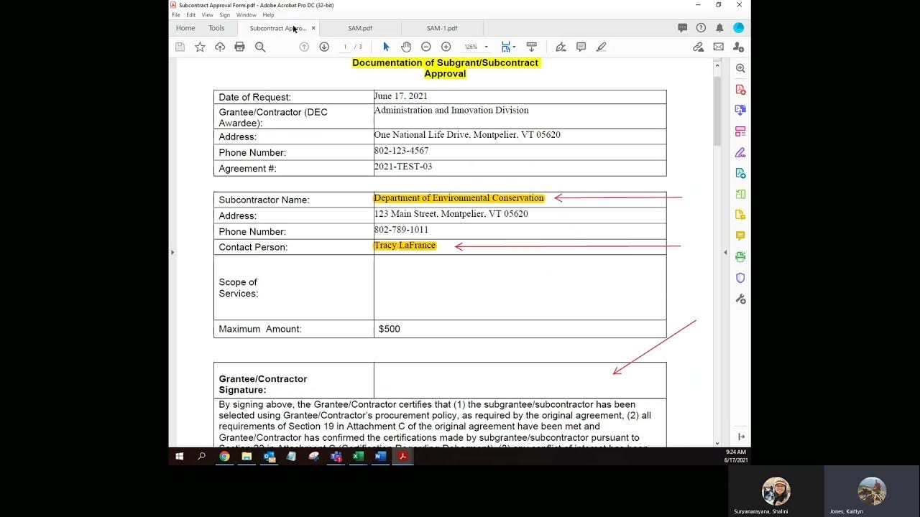Switch to the SAM-1.pdf tab
Image resolution: width=920 pixels, height=517 pixels.
click(x=442, y=28)
